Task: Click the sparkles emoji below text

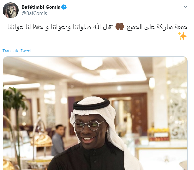Action: (x=182, y=36)
